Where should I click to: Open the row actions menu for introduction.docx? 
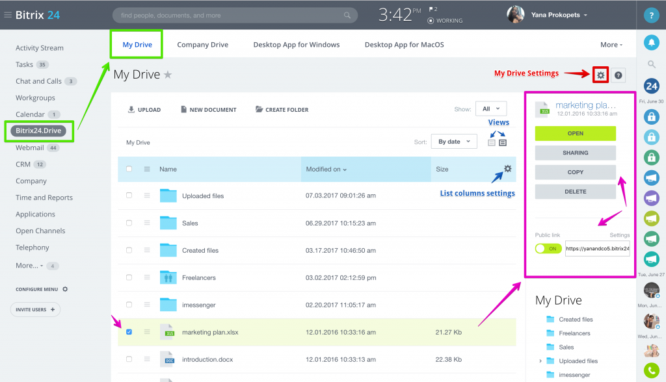pyautogui.click(x=147, y=359)
